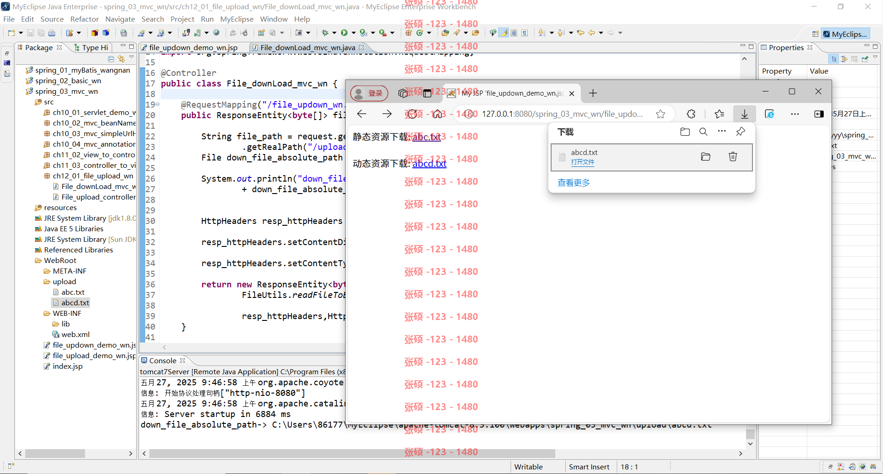
Task: Click the Debug bug icon
Action: point(325,33)
